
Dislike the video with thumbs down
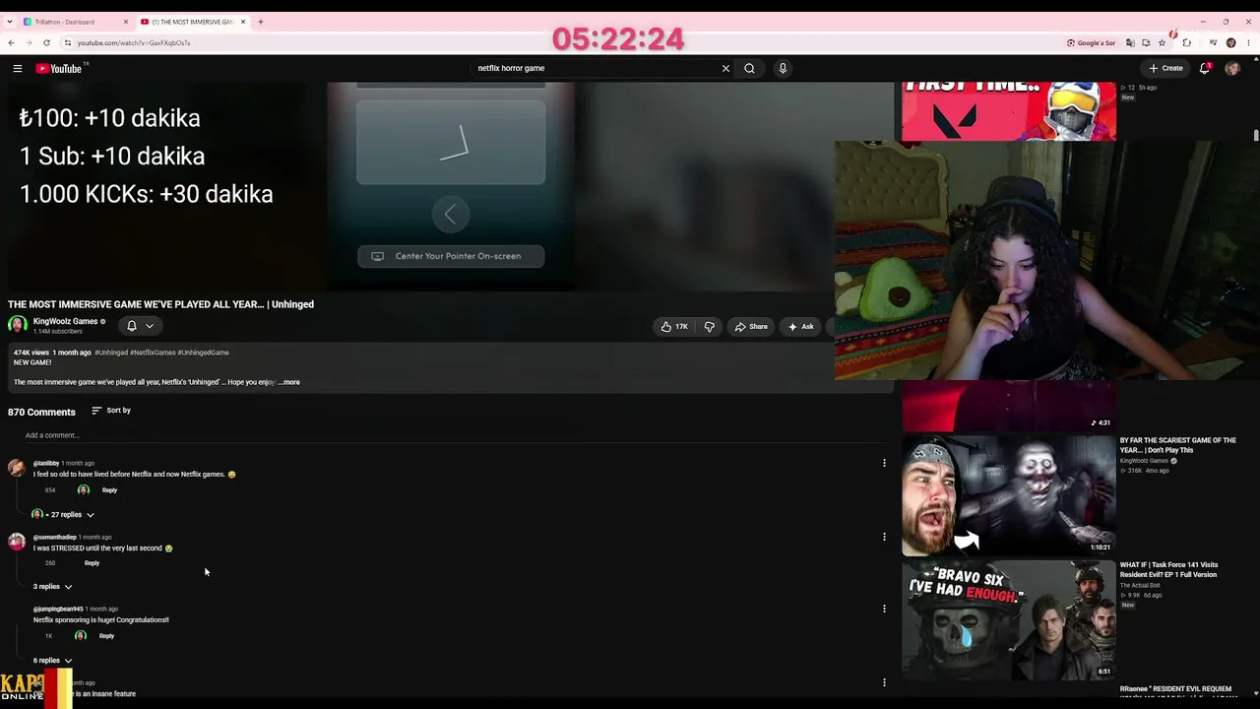click(709, 326)
